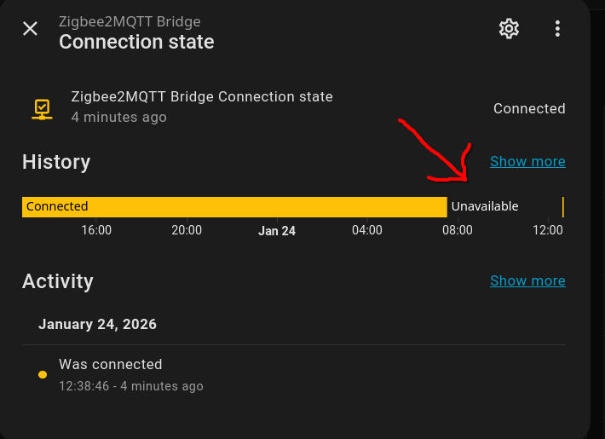Image resolution: width=605 pixels, height=439 pixels.
Task: Click the 08:00 time axis label
Action: click(458, 230)
